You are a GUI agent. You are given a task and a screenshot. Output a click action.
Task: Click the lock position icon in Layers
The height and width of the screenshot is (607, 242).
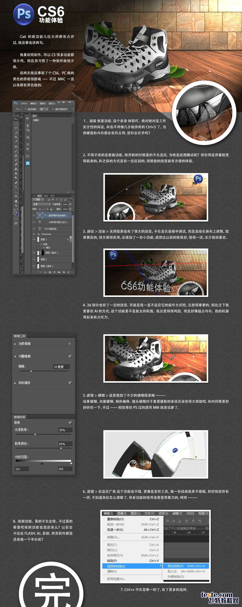tap(47, 209)
